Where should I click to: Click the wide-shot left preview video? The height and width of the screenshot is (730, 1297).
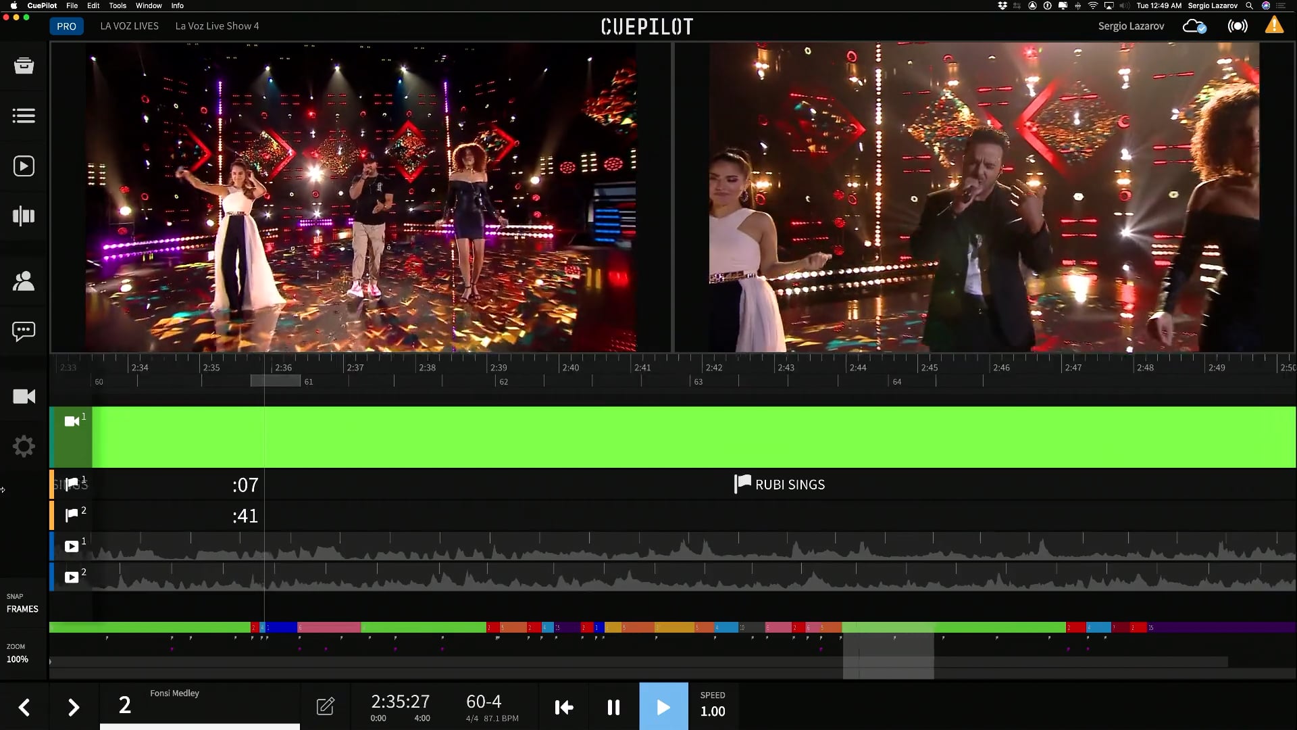tap(360, 197)
